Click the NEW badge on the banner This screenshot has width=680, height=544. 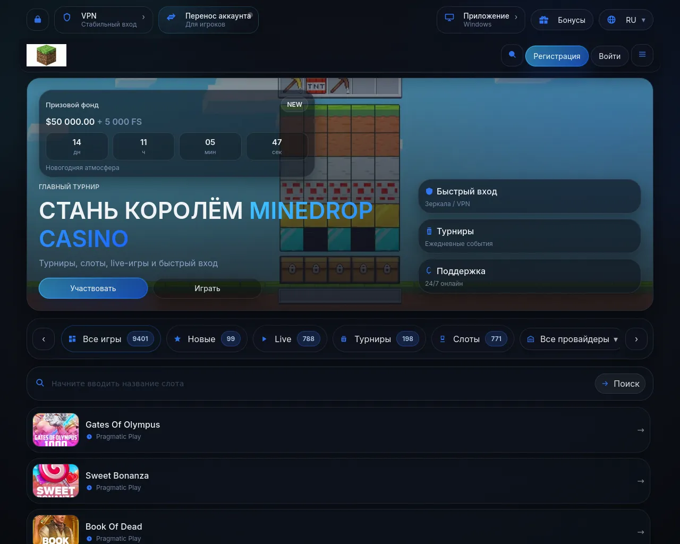pos(294,105)
